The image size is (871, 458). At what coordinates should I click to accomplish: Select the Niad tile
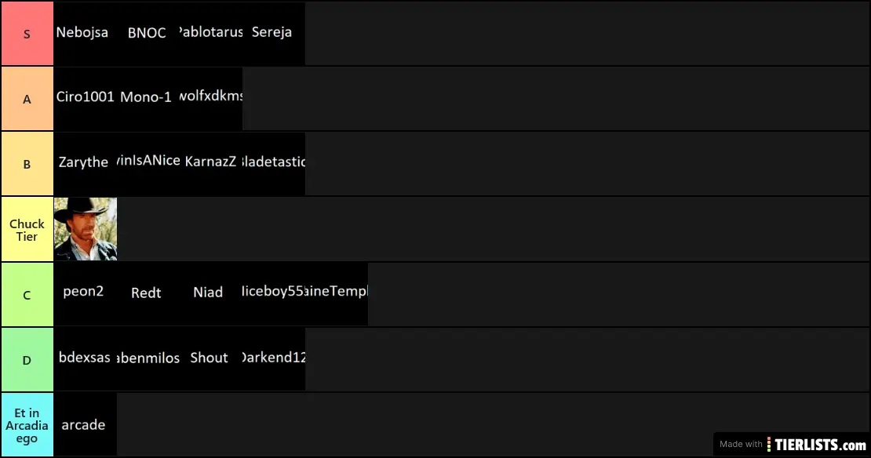click(210, 293)
